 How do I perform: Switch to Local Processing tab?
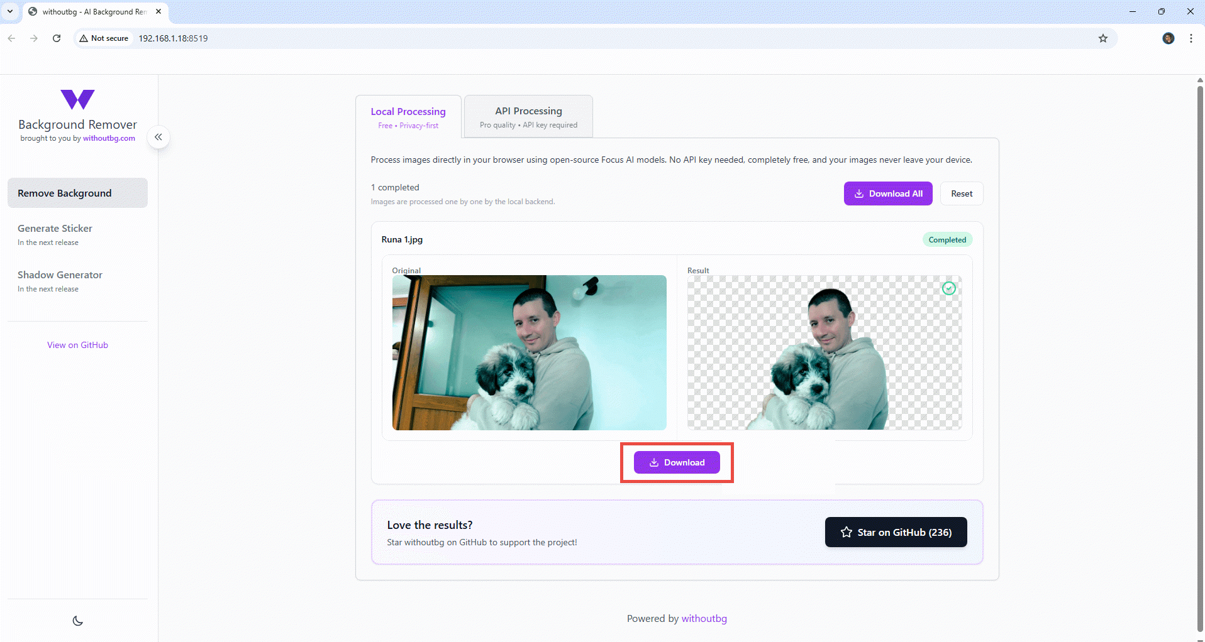tap(408, 117)
